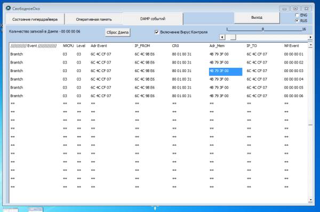Screen dimensions: 320x212
Task: Click the CR0 column header
Action: [175, 46]
